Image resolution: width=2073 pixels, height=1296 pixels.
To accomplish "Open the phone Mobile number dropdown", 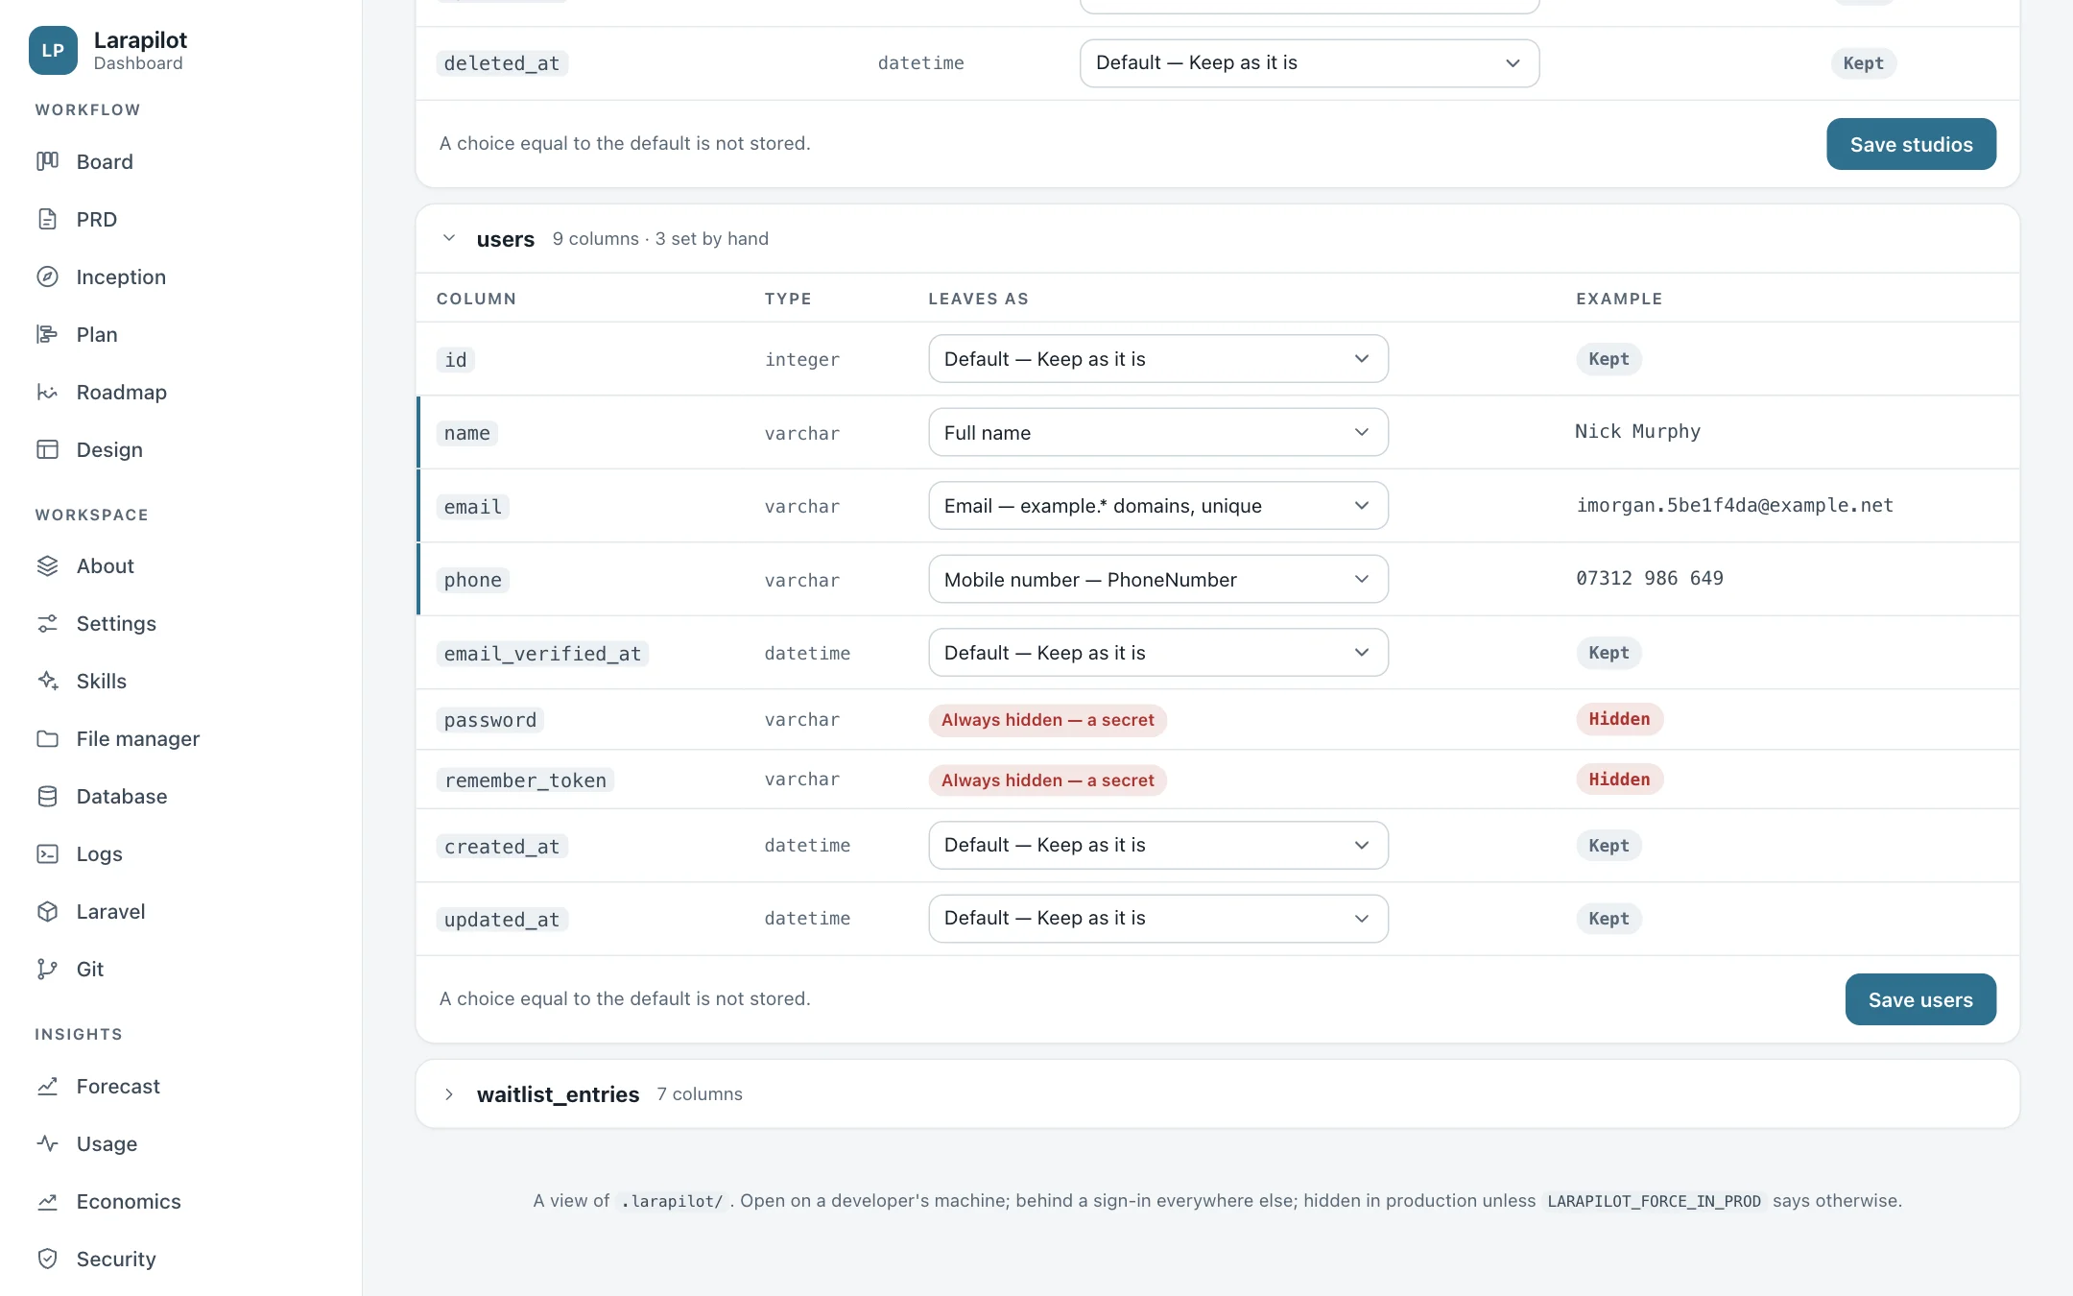I will (x=1157, y=579).
